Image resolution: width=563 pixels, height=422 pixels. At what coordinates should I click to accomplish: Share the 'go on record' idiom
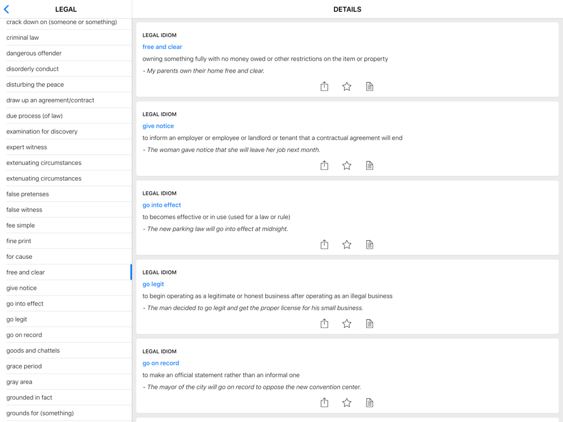(x=324, y=402)
